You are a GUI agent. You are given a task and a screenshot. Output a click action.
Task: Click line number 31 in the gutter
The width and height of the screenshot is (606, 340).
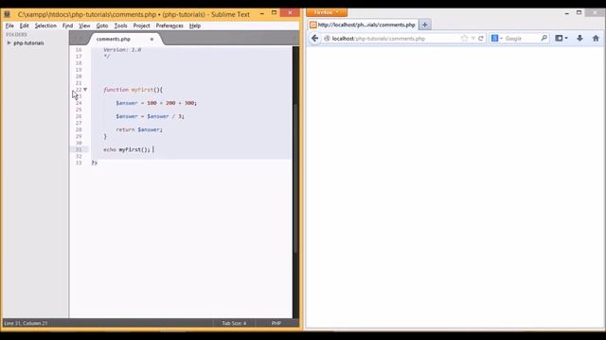[79, 149]
